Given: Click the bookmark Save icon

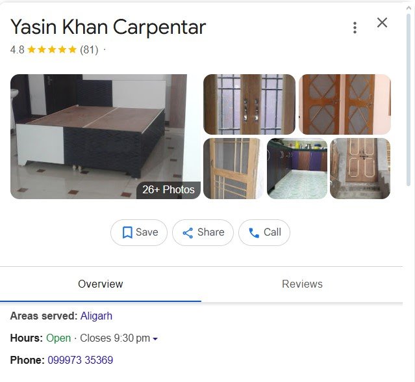Looking at the screenshot, I should (x=127, y=232).
